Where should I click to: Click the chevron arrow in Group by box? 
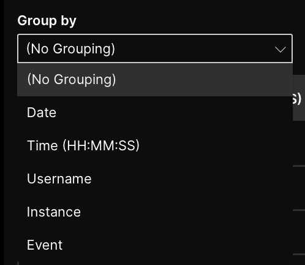pos(281,50)
